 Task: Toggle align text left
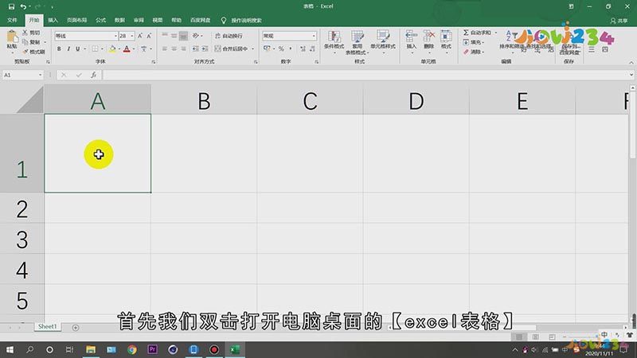pyautogui.click(x=165, y=49)
